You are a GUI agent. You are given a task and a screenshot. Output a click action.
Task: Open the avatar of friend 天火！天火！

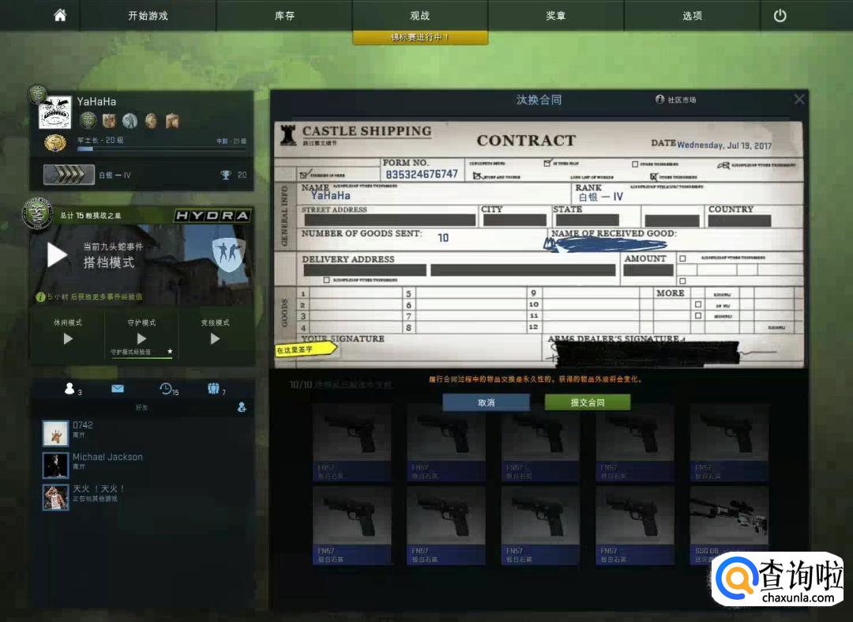(x=55, y=496)
